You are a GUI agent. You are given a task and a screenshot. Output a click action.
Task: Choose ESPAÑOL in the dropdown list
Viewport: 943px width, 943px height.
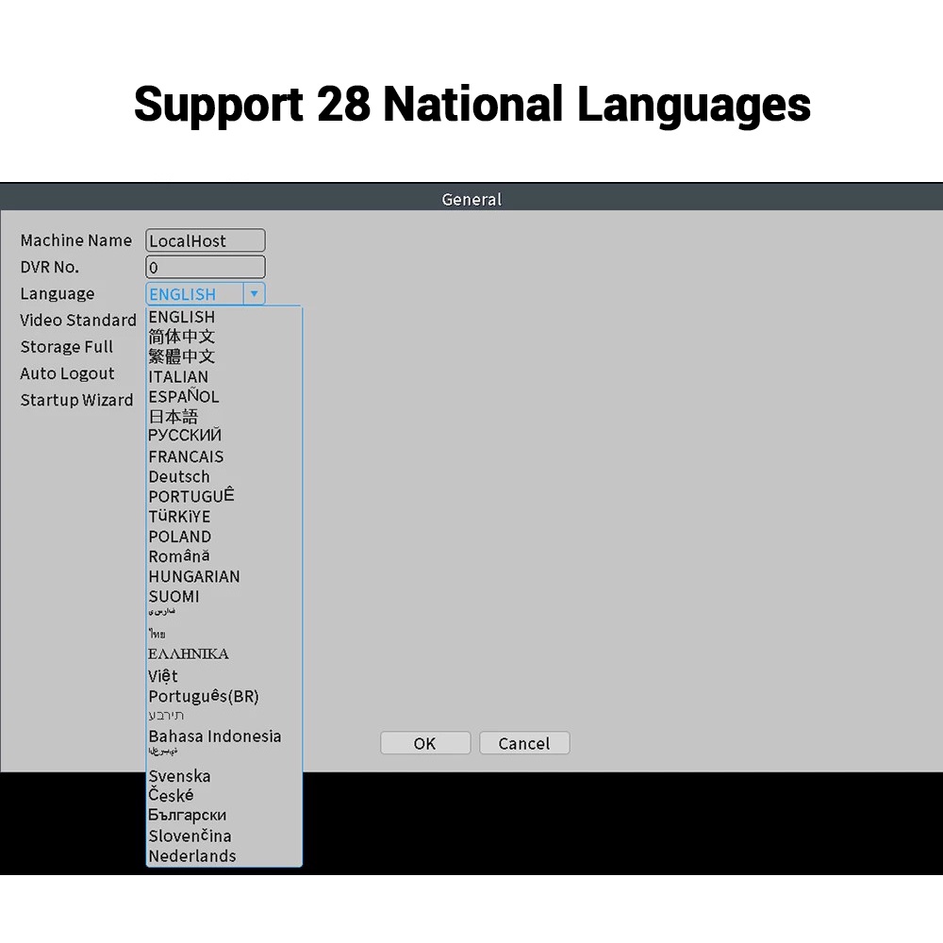click(x=184, y=396)
